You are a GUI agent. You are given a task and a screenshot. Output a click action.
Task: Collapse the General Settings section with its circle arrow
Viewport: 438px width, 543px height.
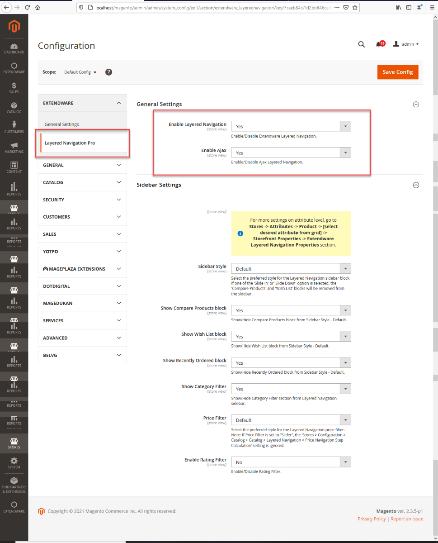pos(416,105)
